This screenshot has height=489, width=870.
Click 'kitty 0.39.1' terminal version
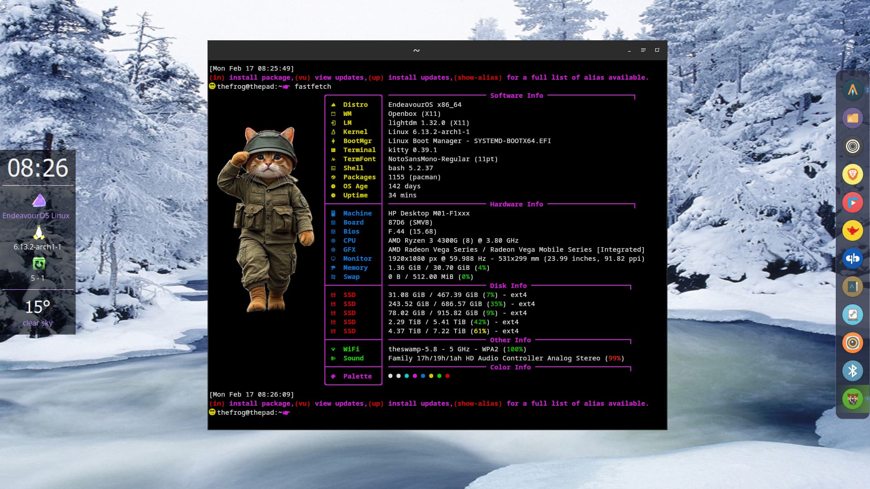coord(412,150)
